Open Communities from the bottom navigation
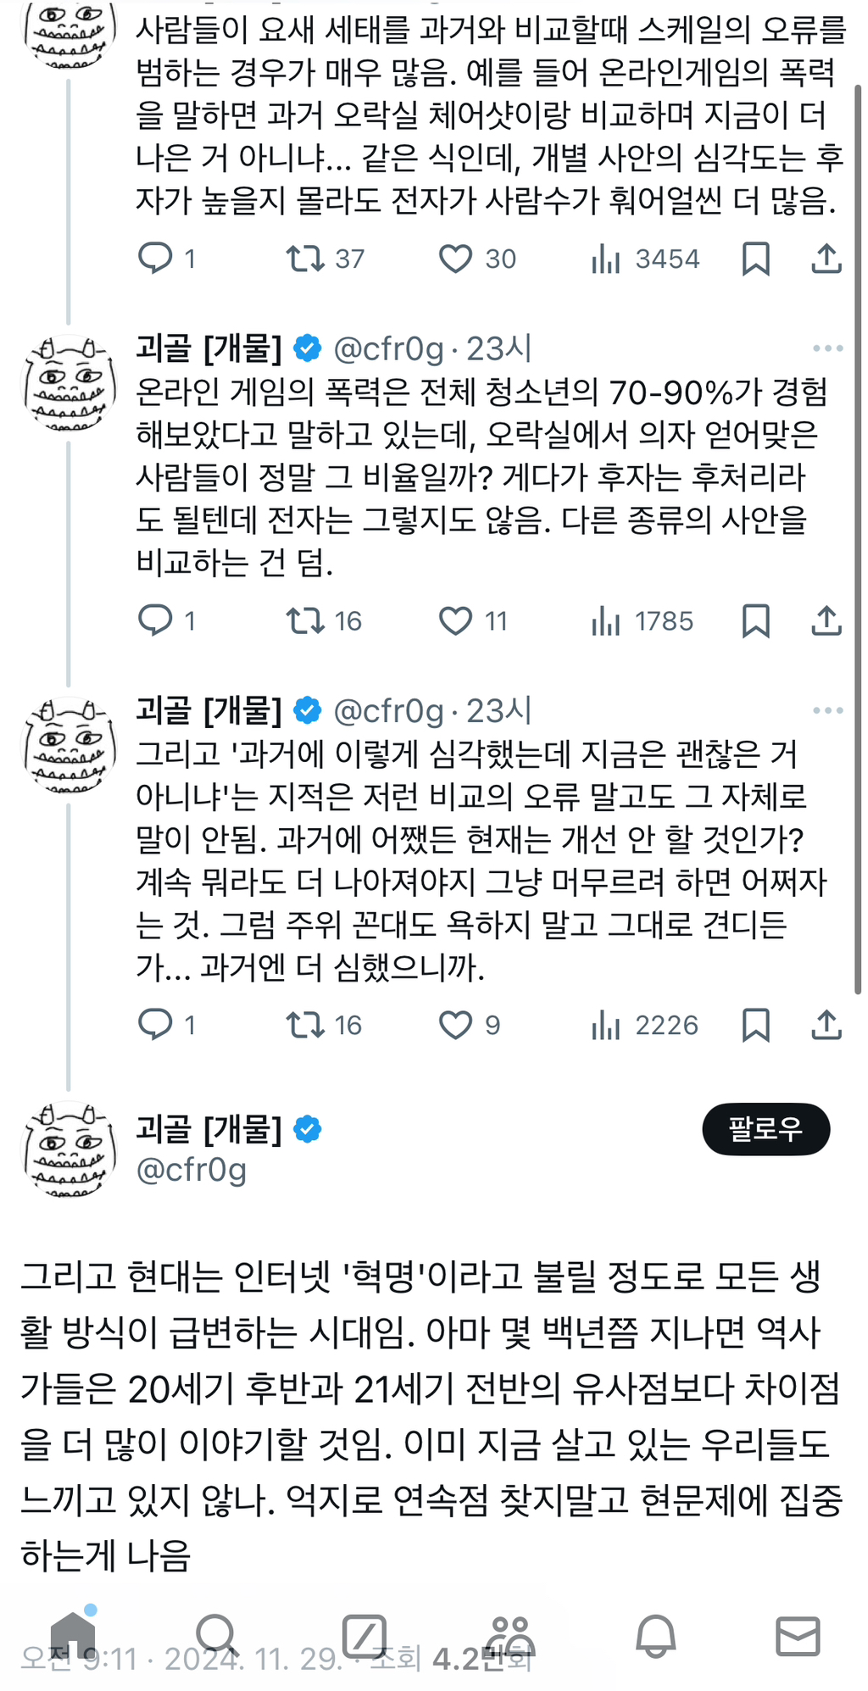Viewport: 868px width, 1691px height. [509, 1636]
